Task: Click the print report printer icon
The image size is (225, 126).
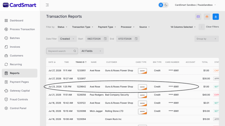Action: (x=207, y=17)
